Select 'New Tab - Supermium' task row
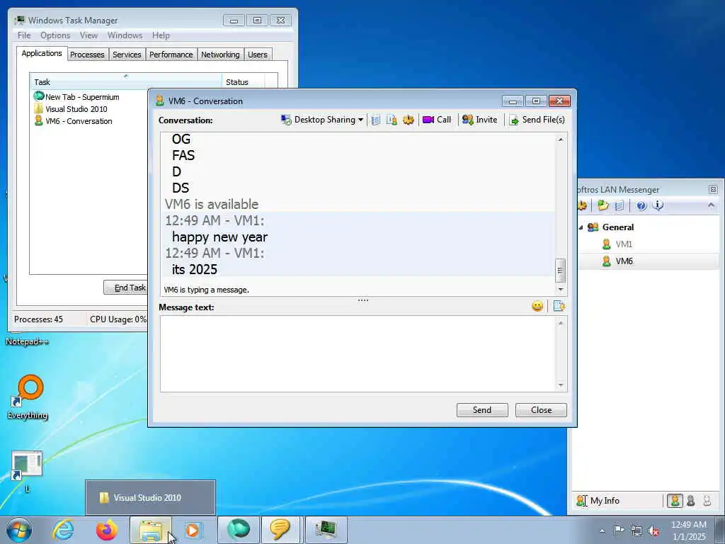The image size is (725, 544). pyautogui.click(x=76, y=97)
